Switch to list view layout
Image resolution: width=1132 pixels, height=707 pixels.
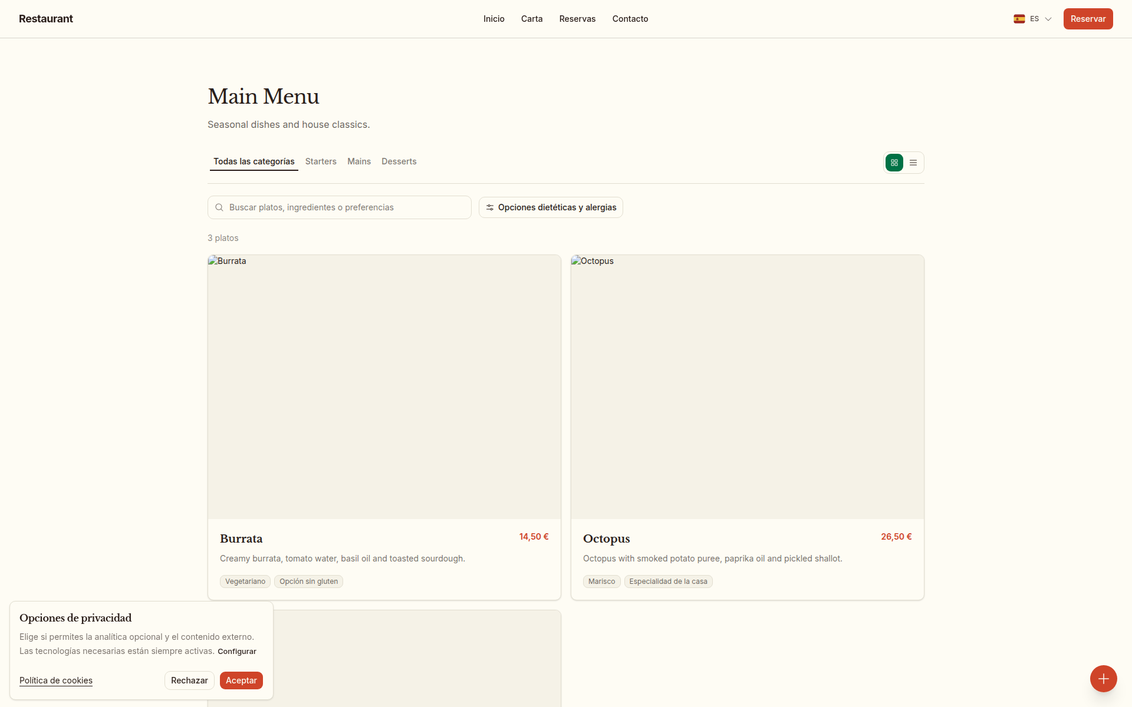[913, 163]
